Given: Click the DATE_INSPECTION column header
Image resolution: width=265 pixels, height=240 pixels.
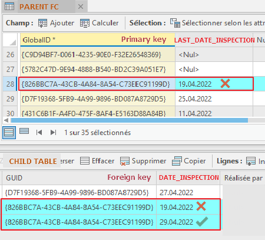Looking at the screenshot, I should [x=188, y=177].
